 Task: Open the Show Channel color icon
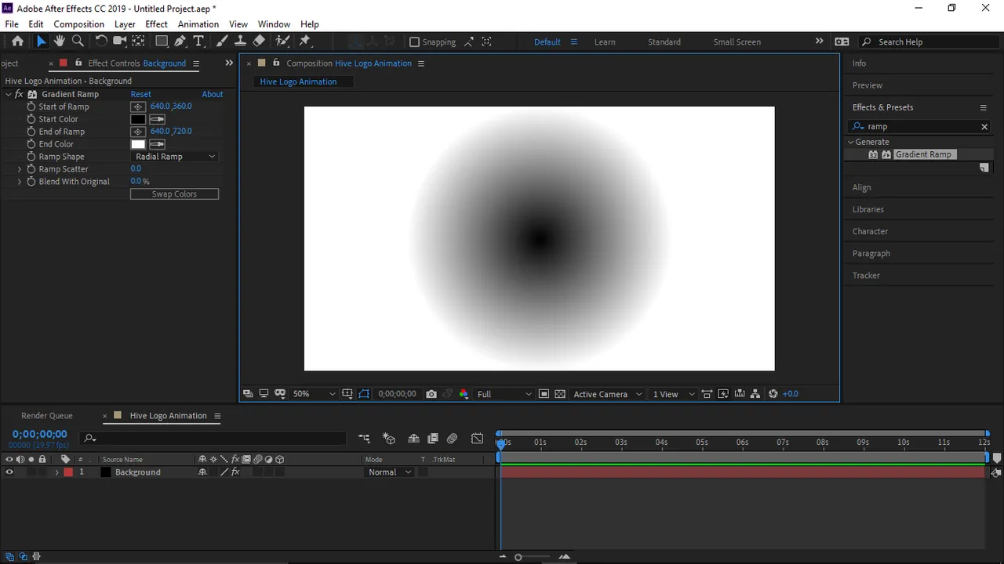pos(464,394)
